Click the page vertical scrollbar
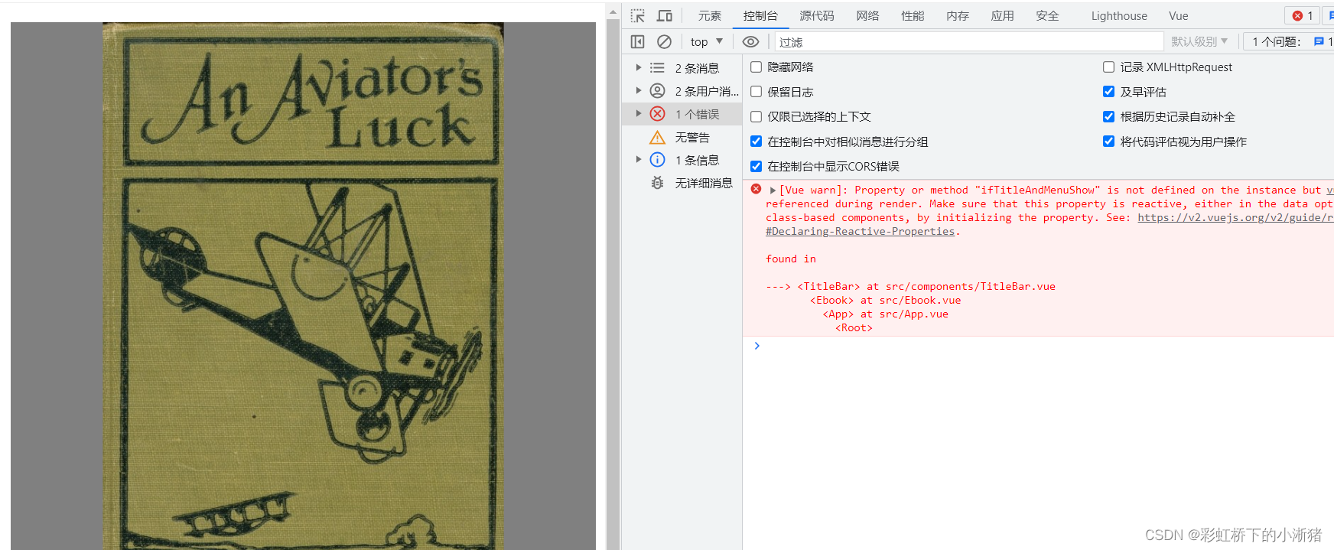The image size is (1334, 550). [x=613, y=283]
